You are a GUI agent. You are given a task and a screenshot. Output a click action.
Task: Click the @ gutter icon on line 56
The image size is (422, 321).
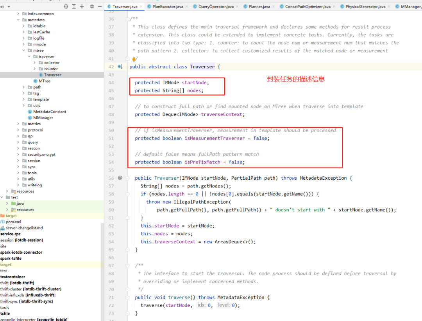pos(120,178)
